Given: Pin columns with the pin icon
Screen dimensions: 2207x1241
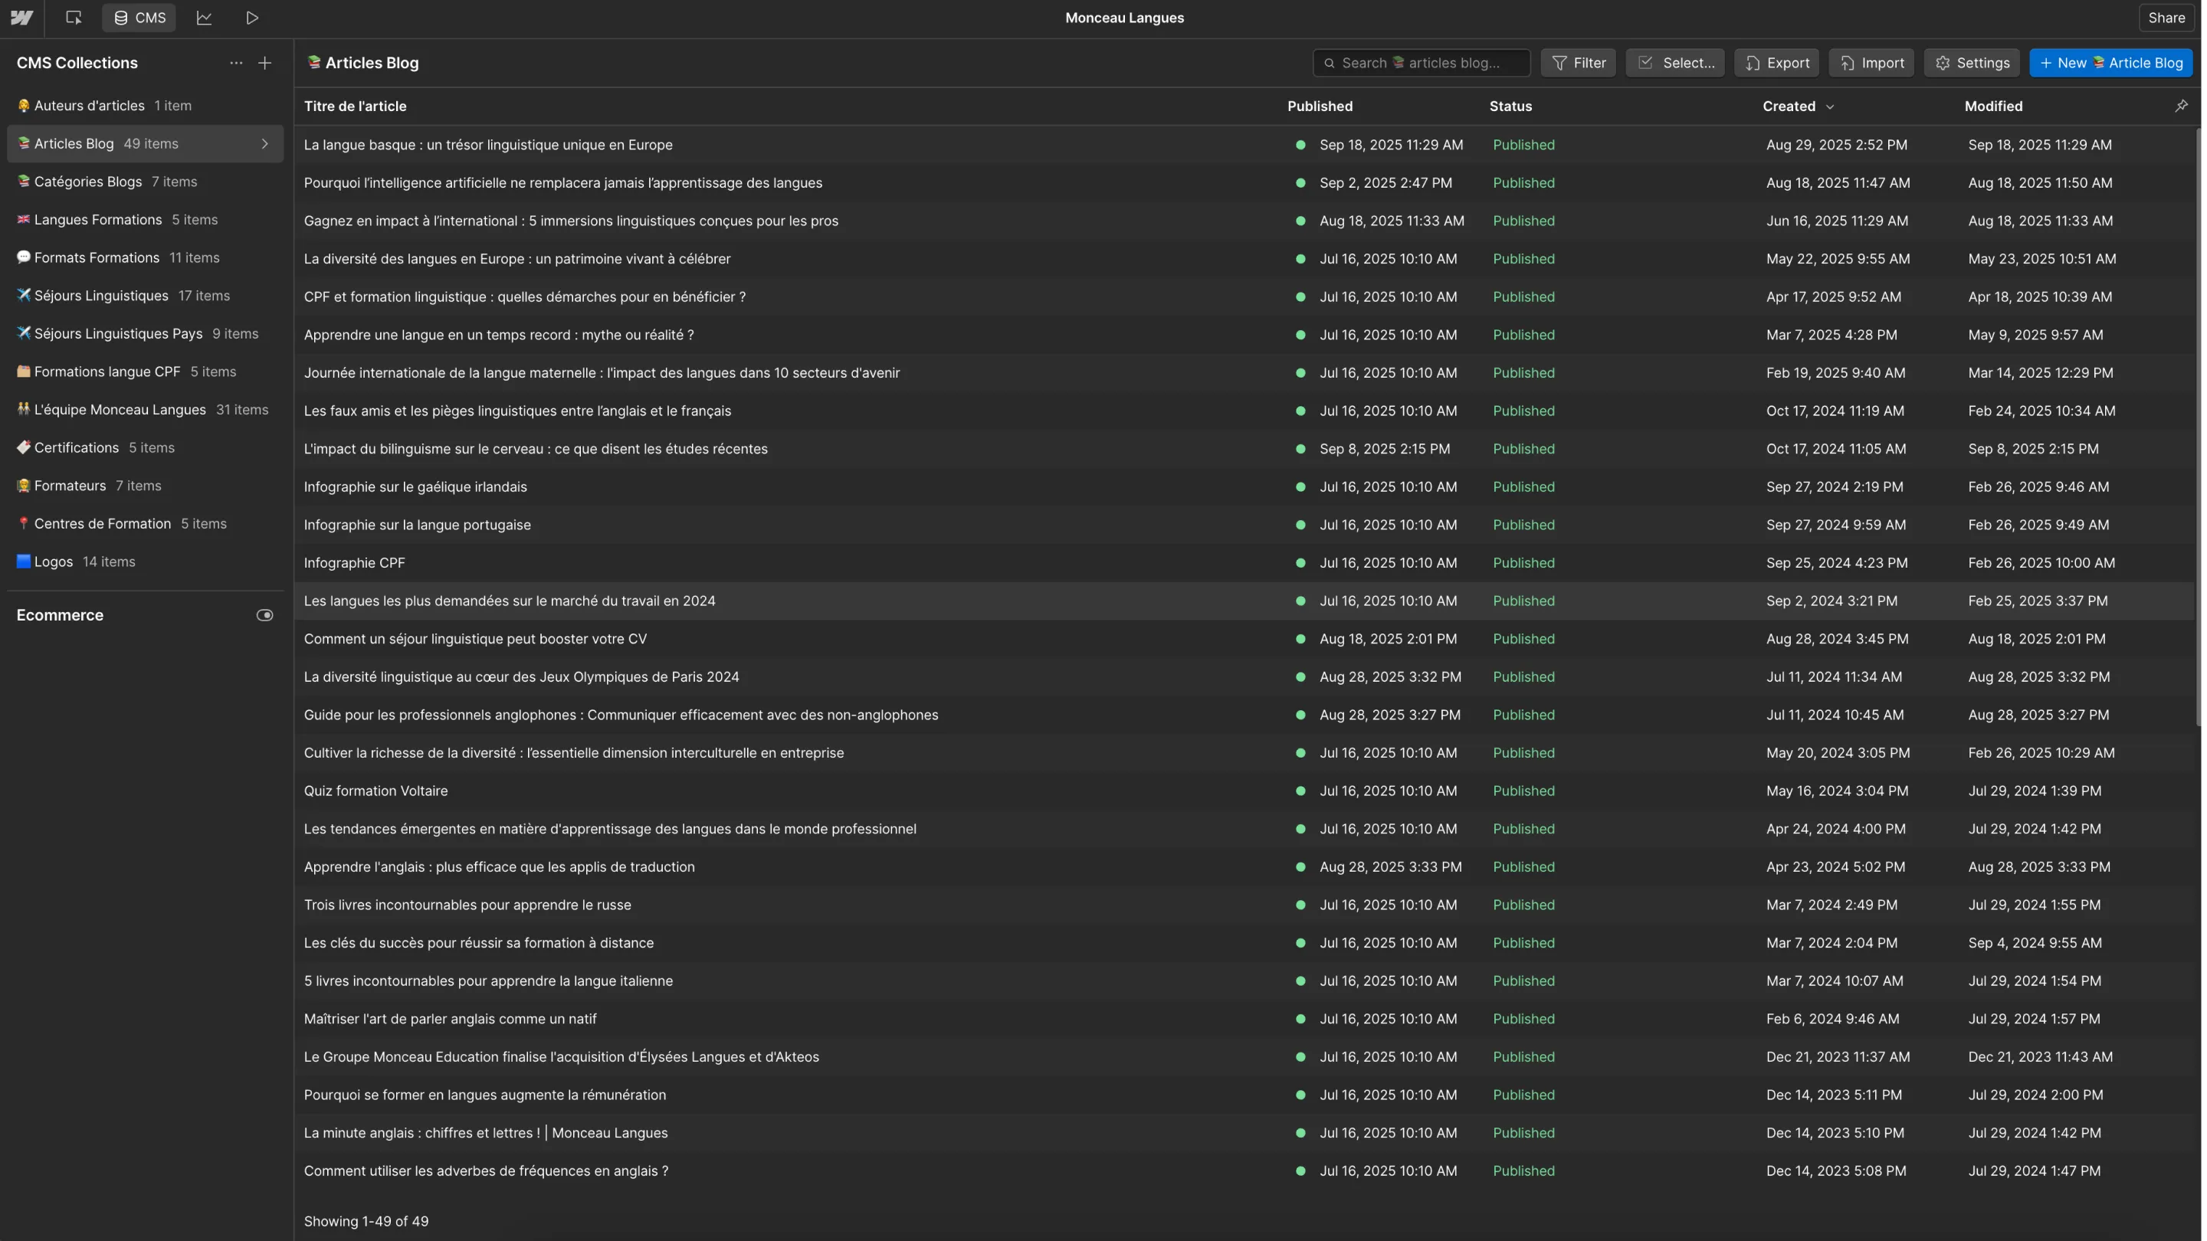Looking at the screenshot, I should click(x=2180, y=106).
